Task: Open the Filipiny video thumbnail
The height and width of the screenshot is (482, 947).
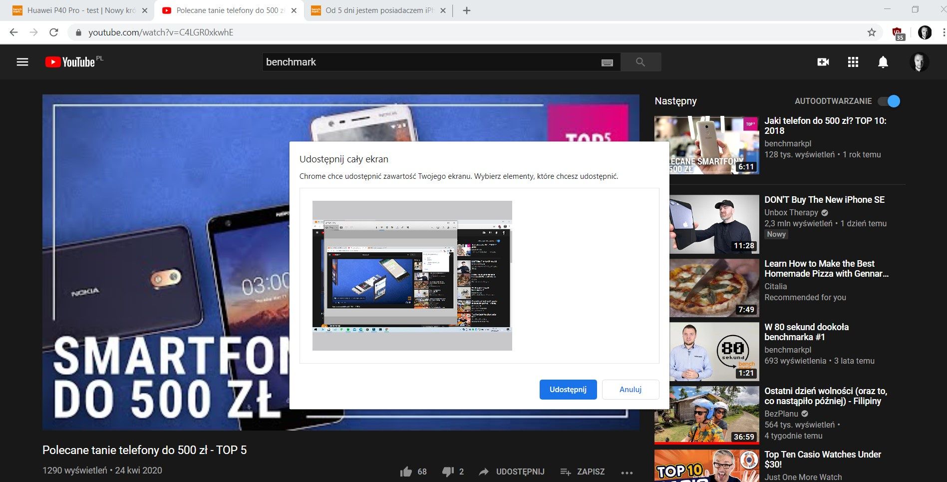Action: pos(707,415)
